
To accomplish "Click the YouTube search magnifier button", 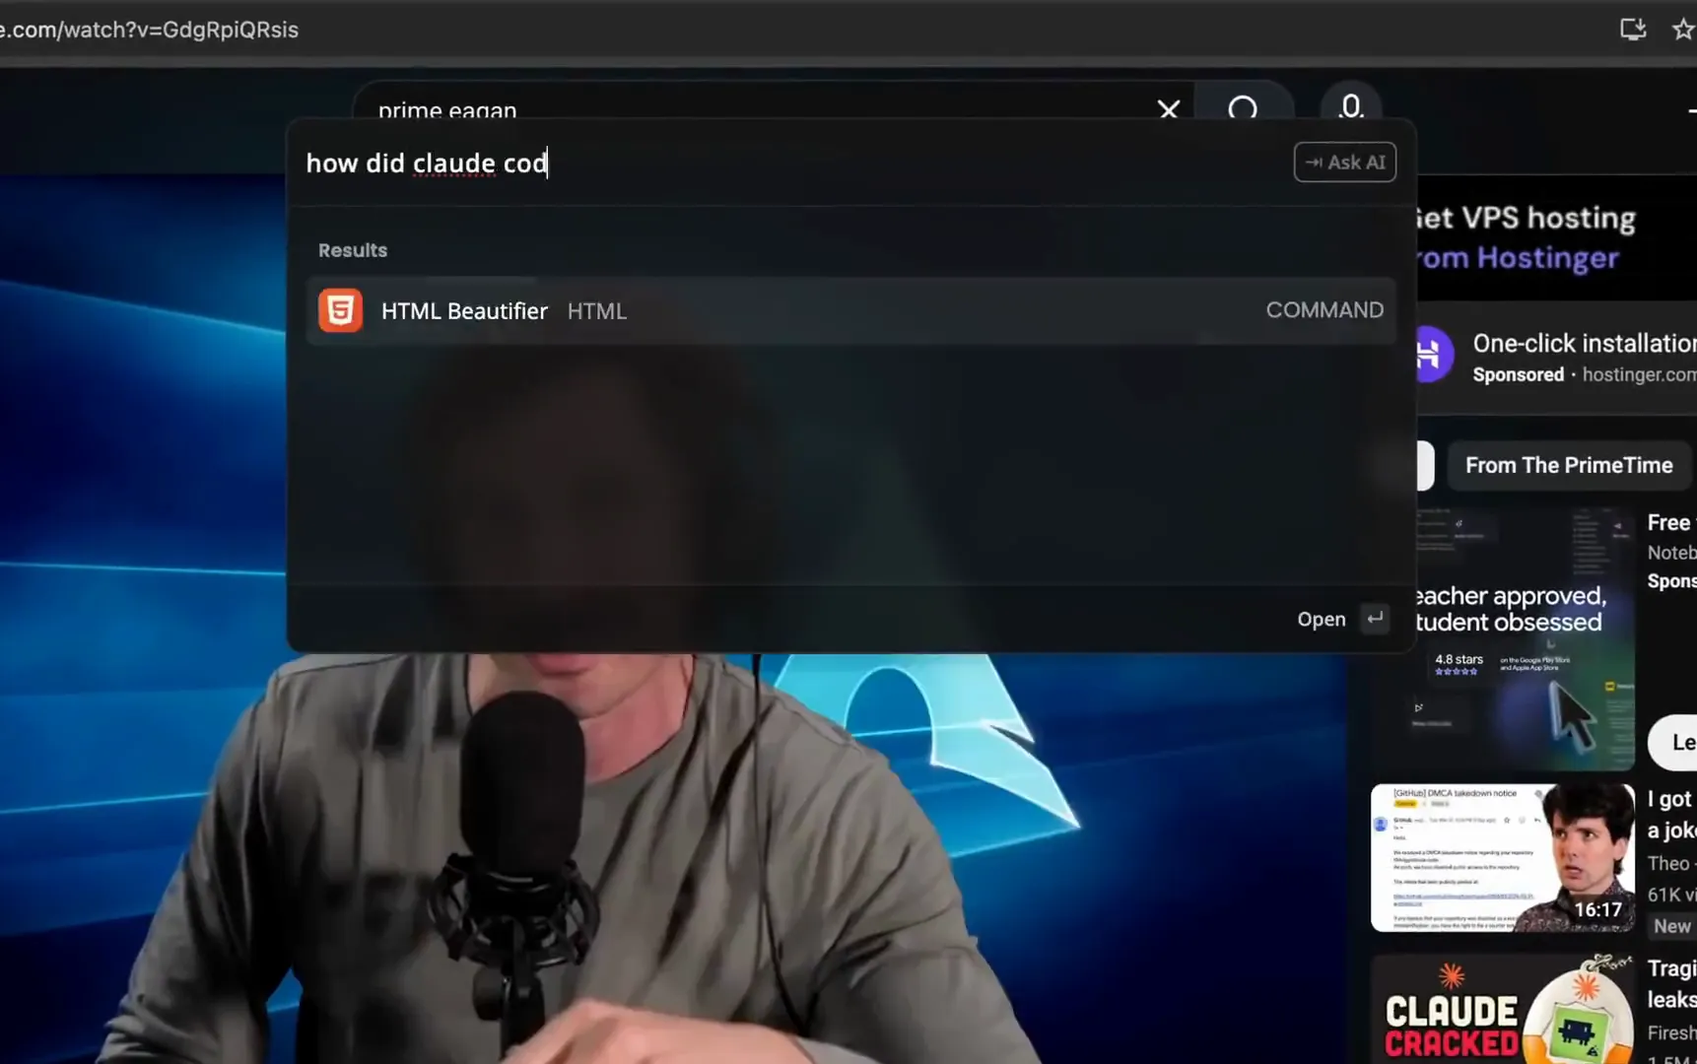I will [1243, 108].
